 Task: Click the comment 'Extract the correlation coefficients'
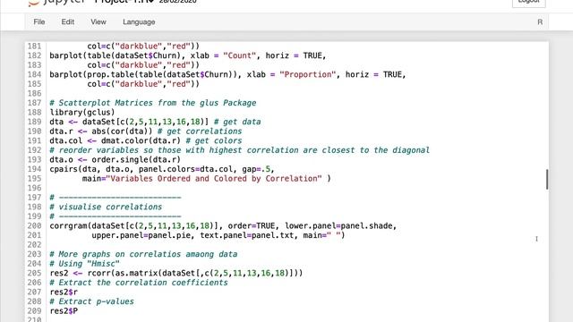tap(143, 283)
